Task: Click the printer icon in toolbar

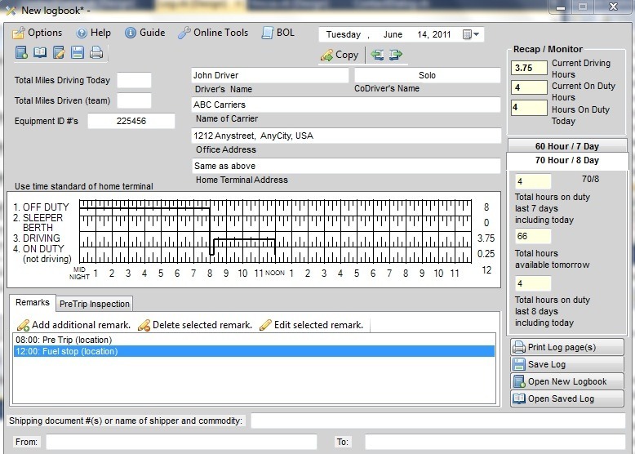Action: pos(96,52)
